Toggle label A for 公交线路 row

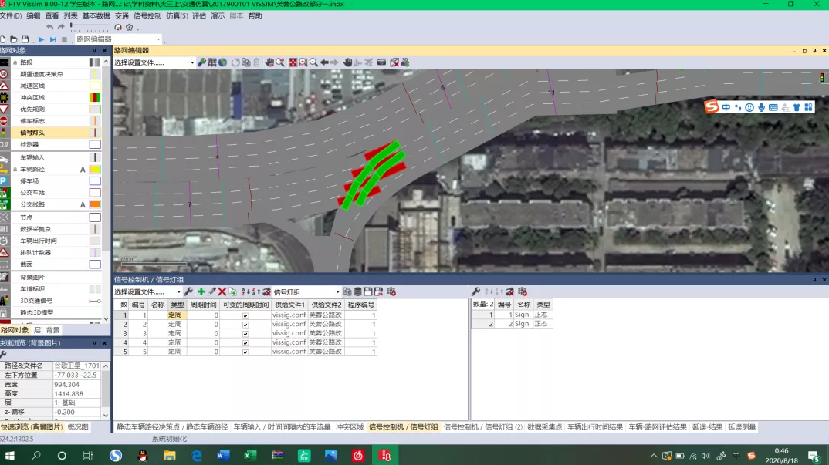tap(83, 204)
